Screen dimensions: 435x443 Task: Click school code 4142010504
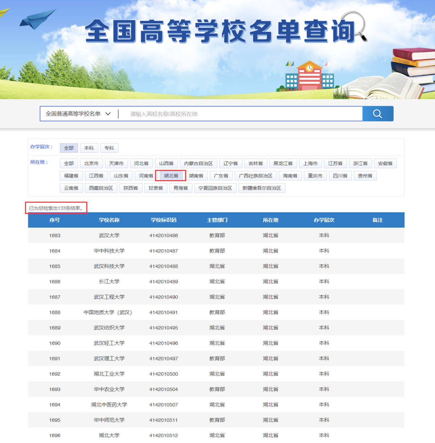[163, 389]
